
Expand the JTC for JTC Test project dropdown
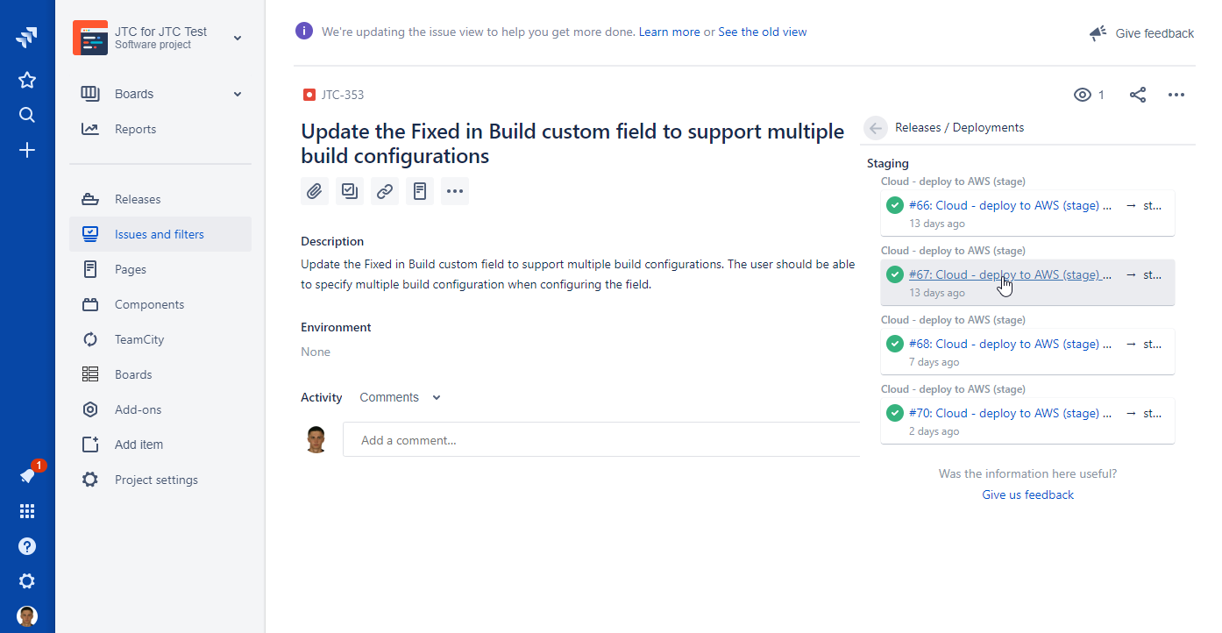point(238,38)
